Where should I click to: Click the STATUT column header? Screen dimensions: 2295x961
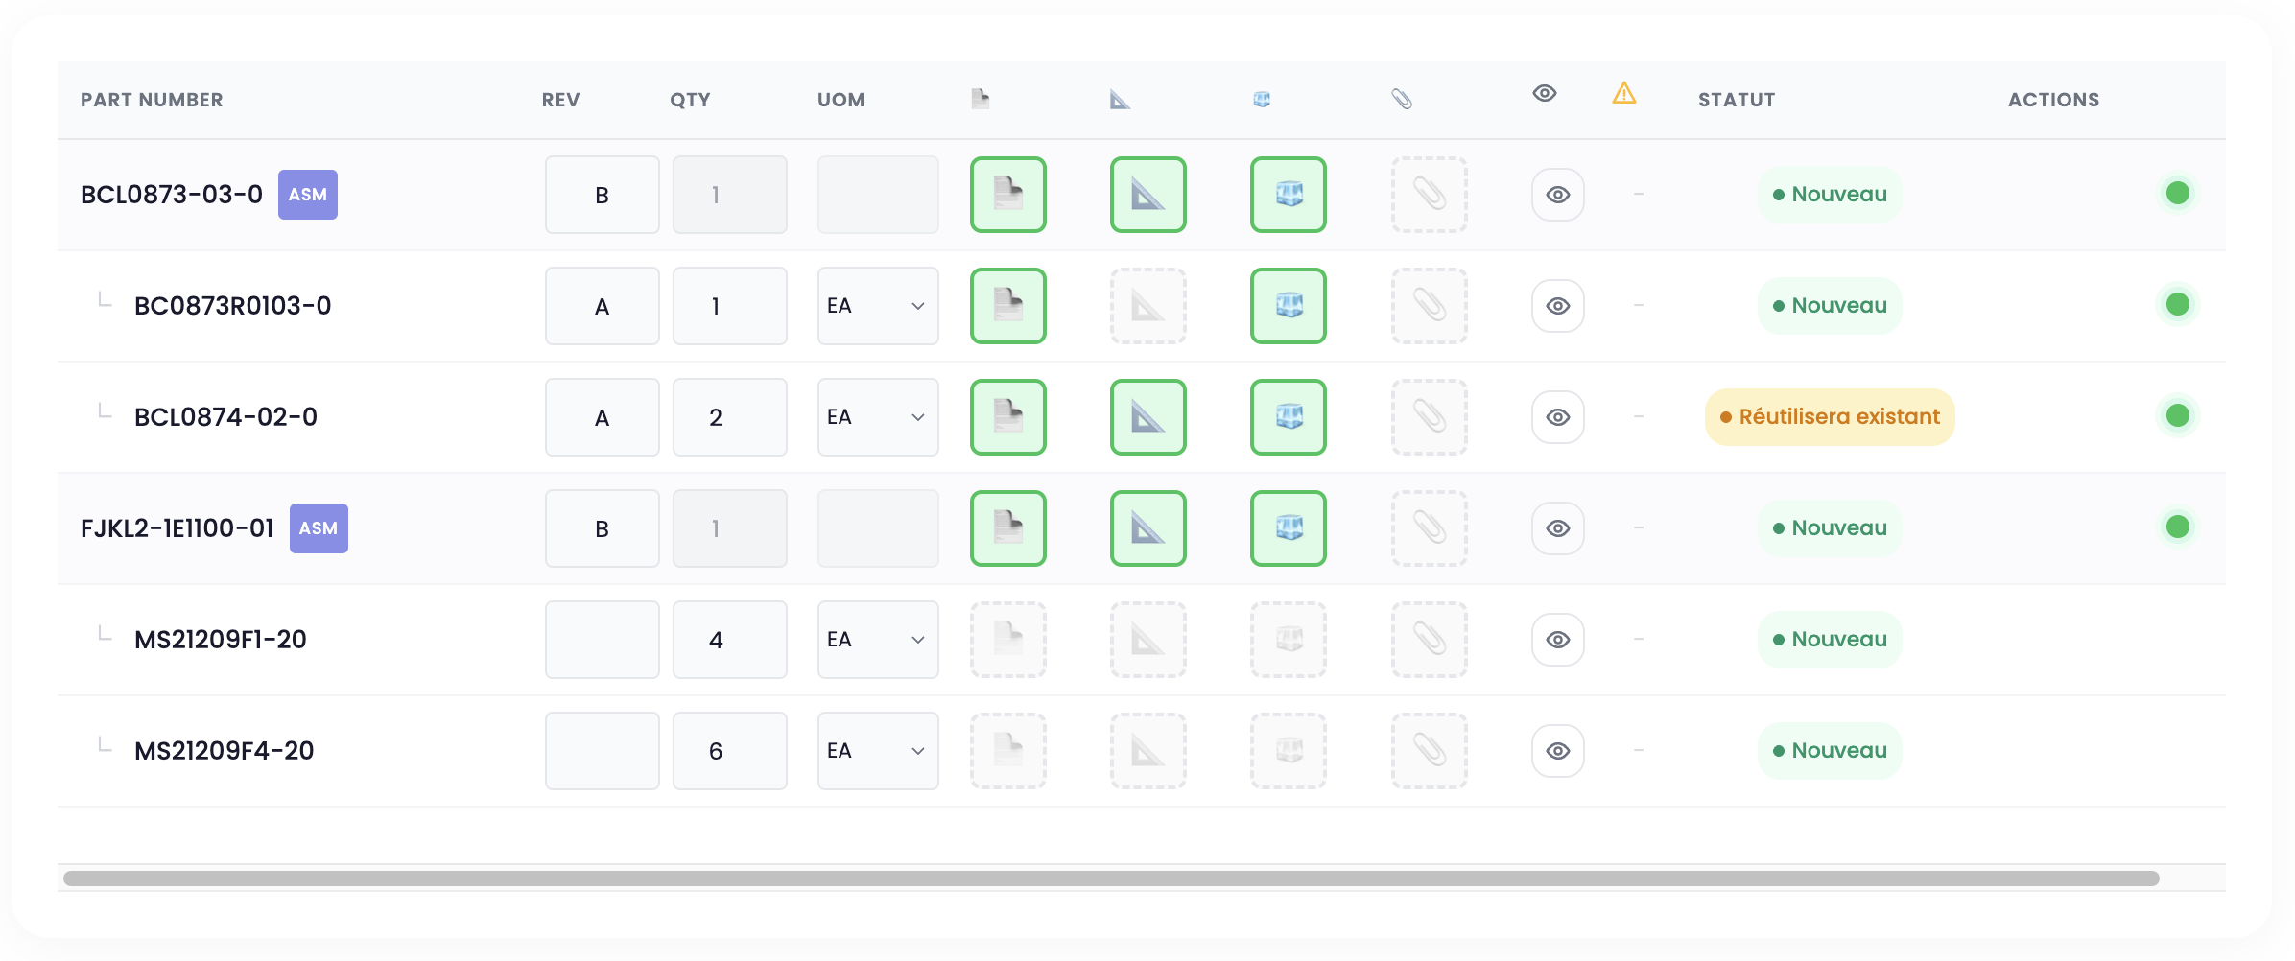point(1736,100)
